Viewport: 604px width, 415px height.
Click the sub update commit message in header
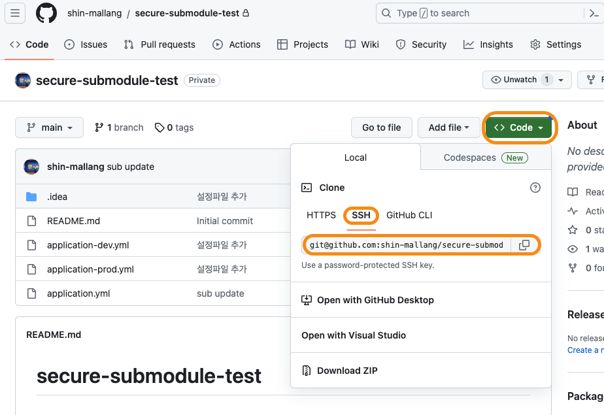[130, 167]
